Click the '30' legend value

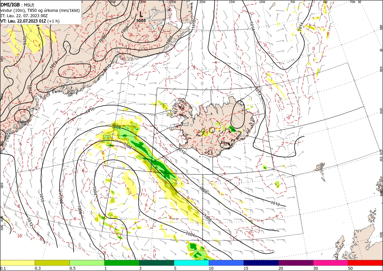(x=316, y=268)
